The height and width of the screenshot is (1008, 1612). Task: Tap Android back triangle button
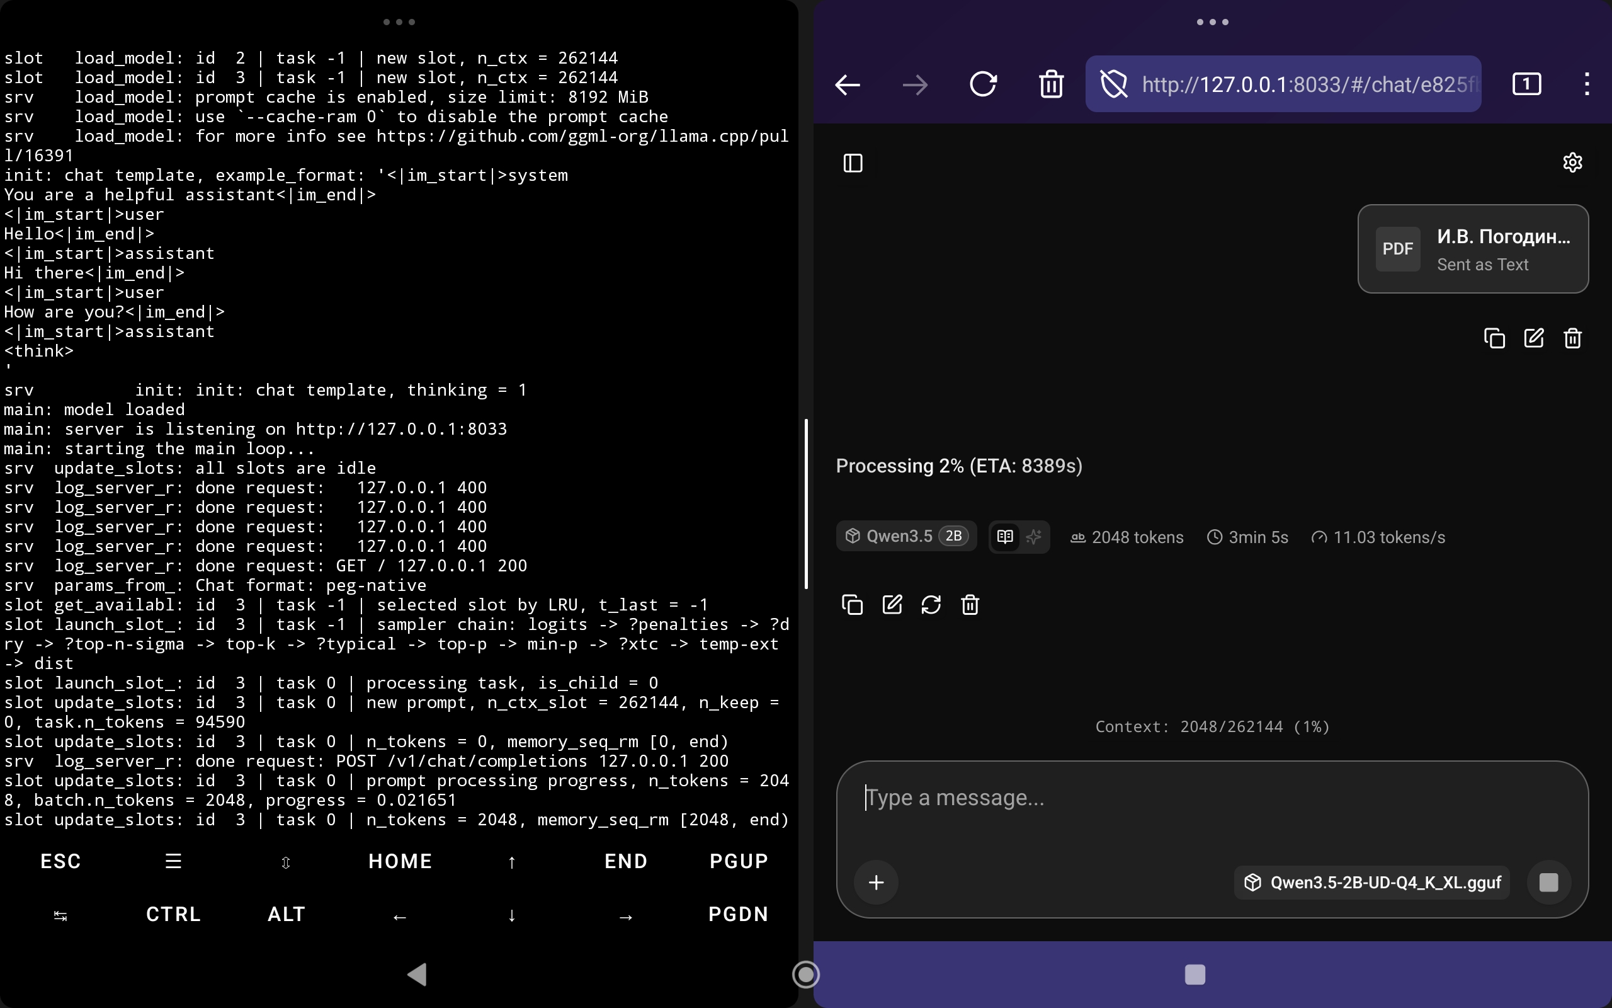coord(417,975)
